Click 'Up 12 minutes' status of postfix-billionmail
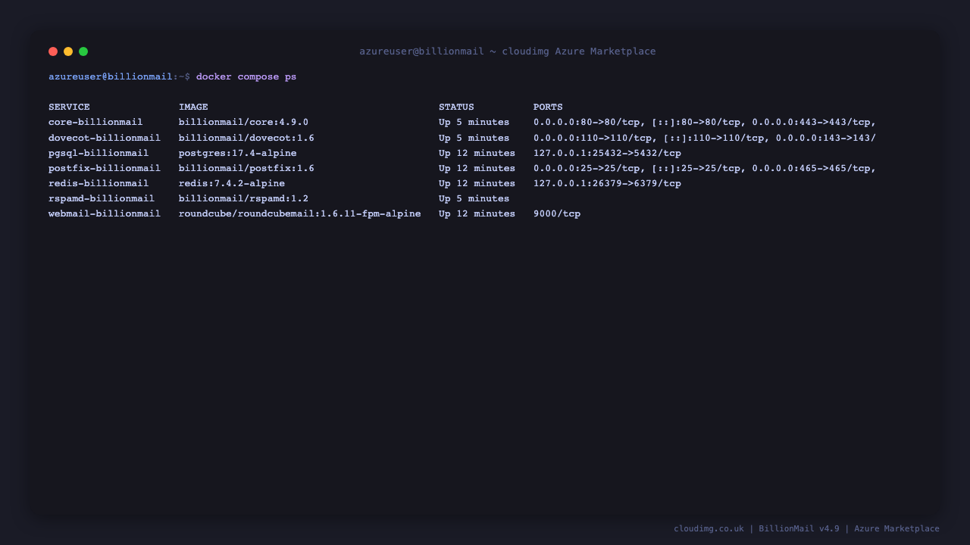The image size is (970, 545). 477,168
